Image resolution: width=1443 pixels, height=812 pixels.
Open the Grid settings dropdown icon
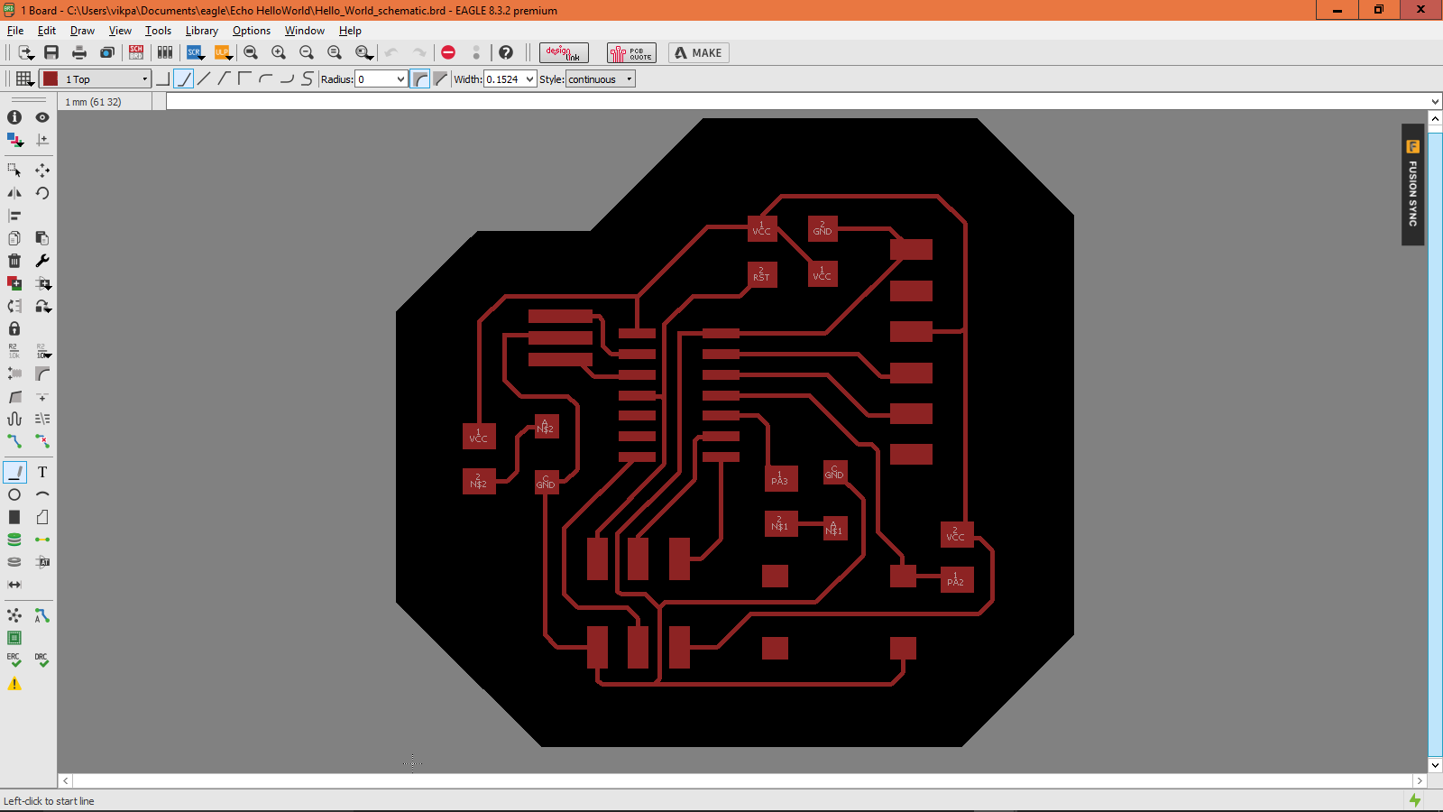point(24,79)
